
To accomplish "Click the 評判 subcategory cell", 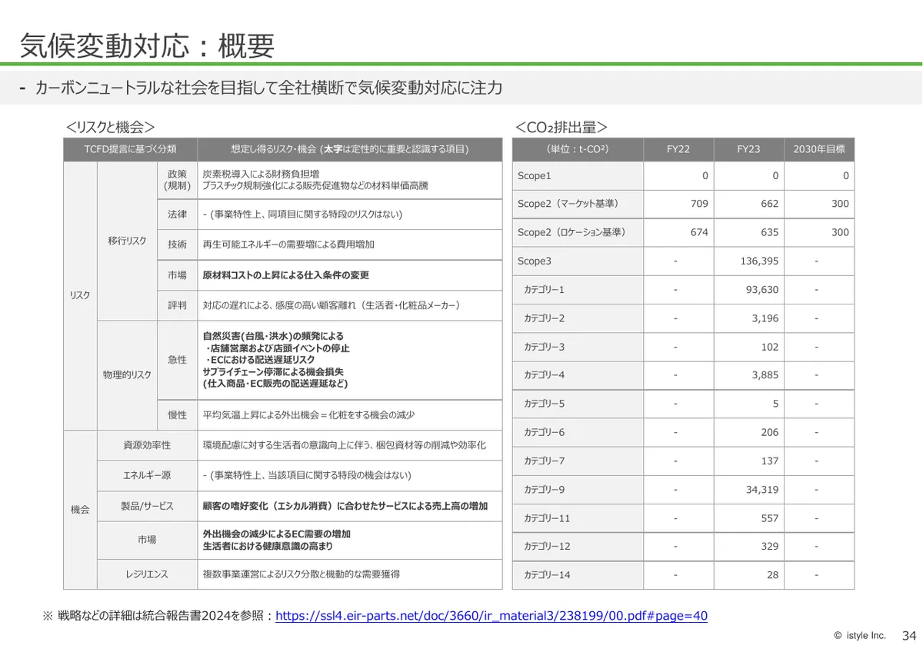I will (177, 305).
